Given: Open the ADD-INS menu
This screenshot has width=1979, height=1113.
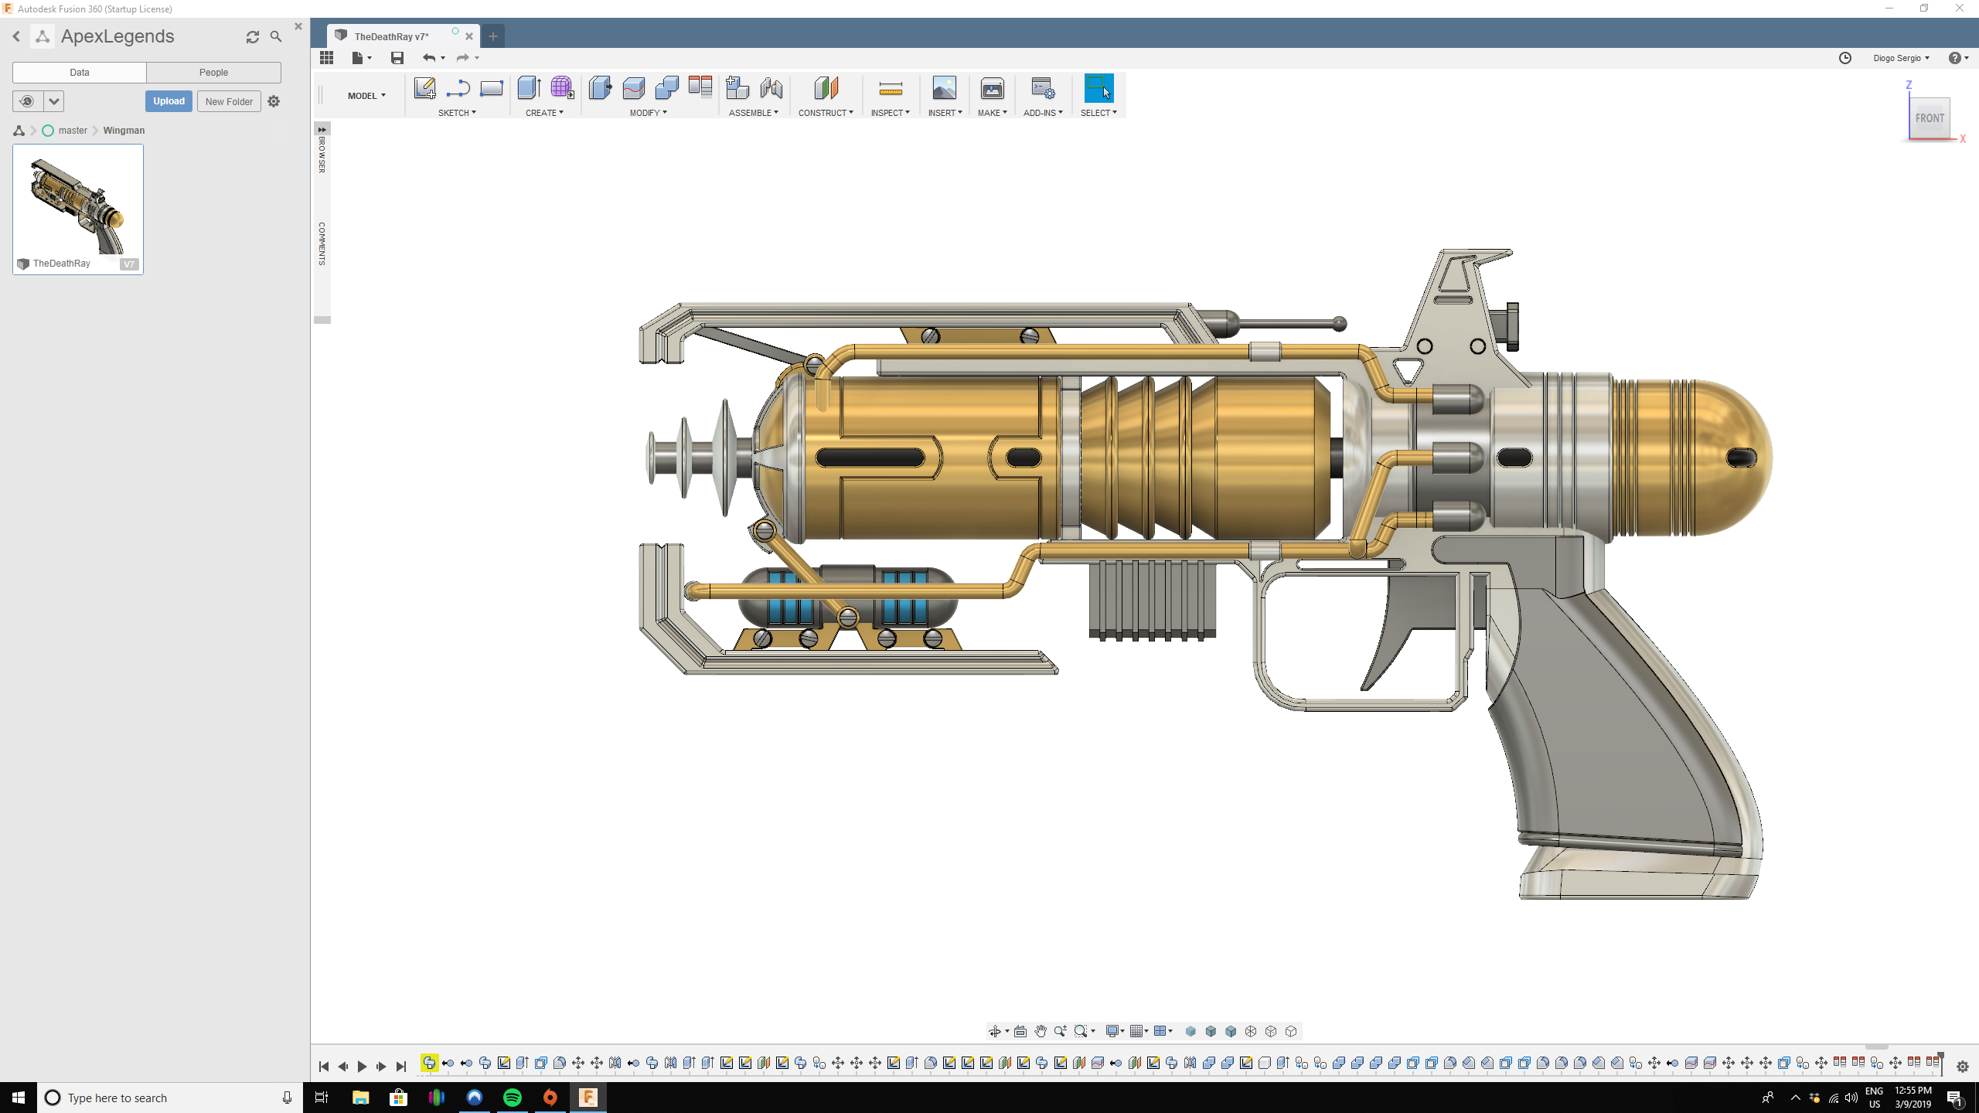Looking at the screenshot, I should [x=1043, y=113].
